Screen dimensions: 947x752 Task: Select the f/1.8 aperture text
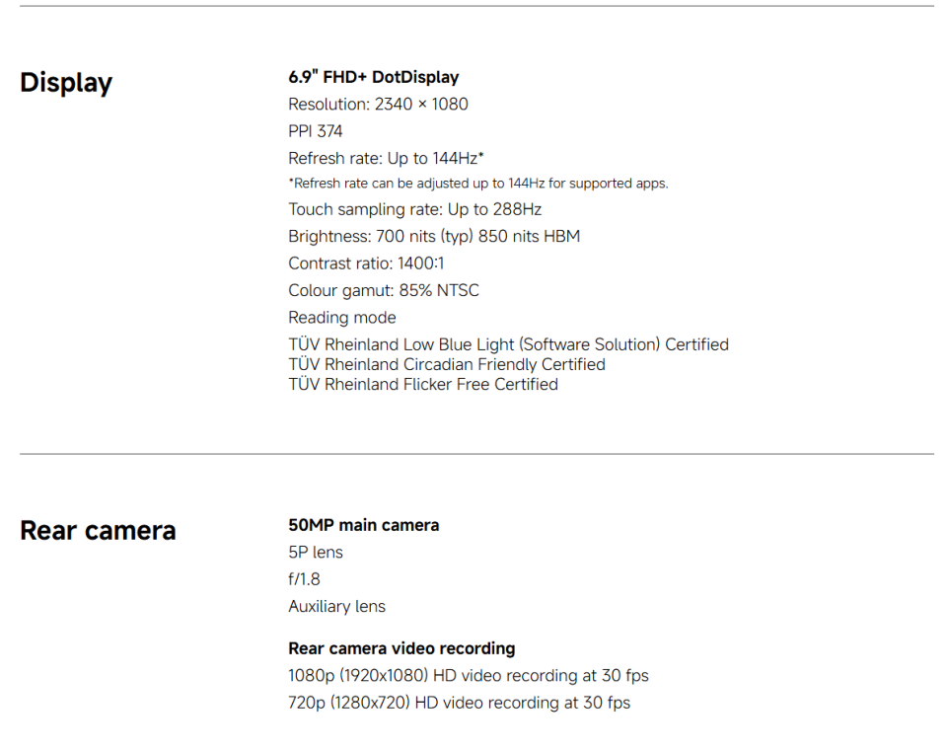[304, 579]
